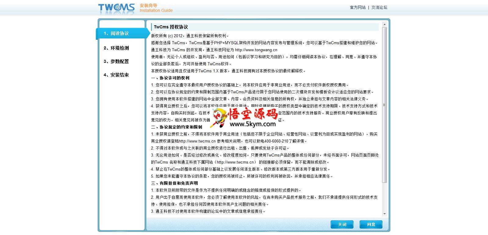Go to step 3、参数配置
The width and height of the screenshot is (488, 235).
coord(116,61)
